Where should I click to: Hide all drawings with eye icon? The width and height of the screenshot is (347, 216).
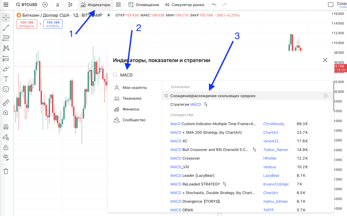coord(6,157)
